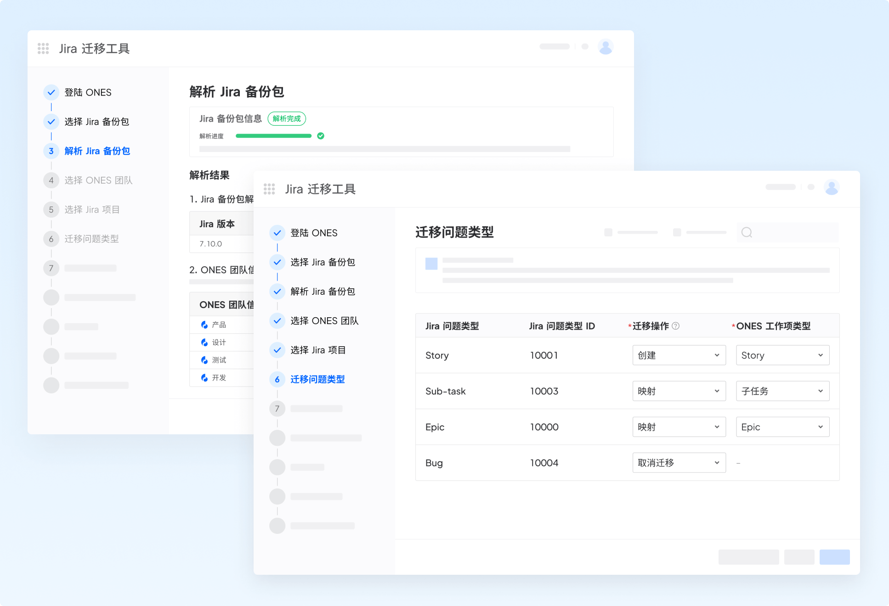Select 选择 Jira 项目 step in back window
889x606 pixels.
(x=92, y=210)
